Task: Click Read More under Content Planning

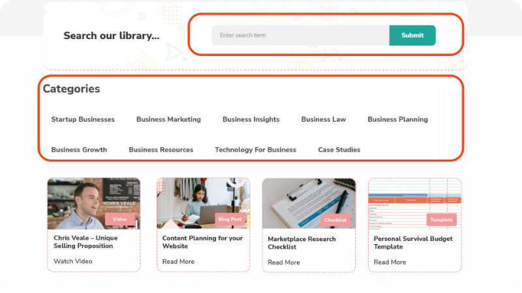Action: pos(178,261)
